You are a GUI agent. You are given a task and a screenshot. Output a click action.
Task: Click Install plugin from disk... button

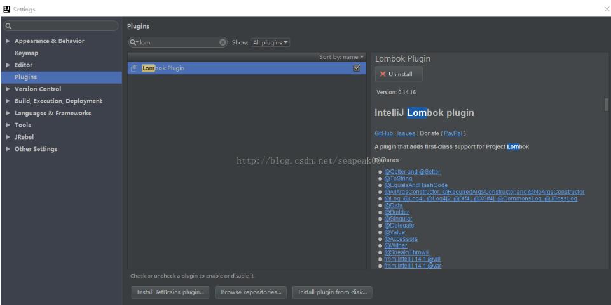333,292
